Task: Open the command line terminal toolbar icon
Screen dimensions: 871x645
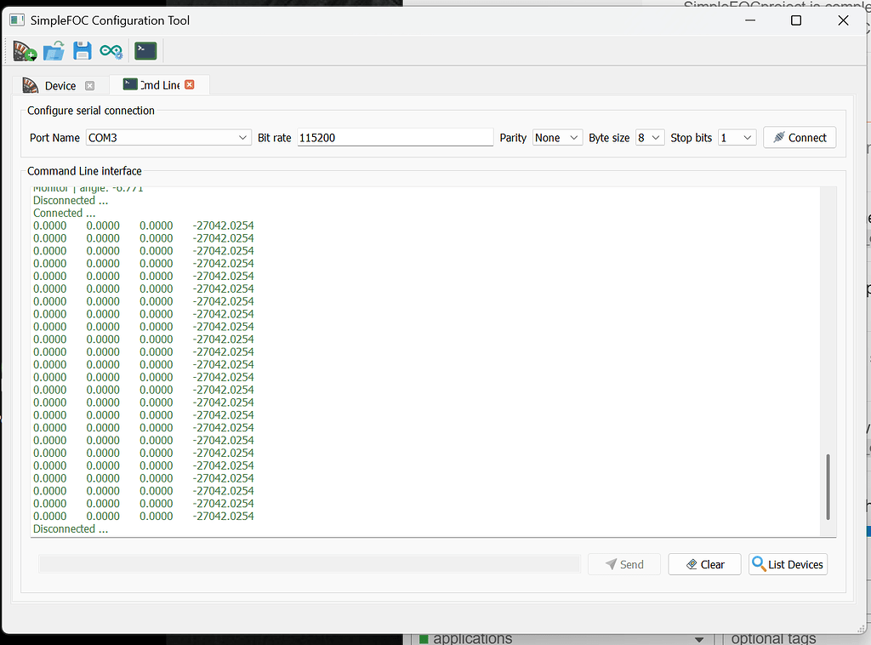Action: 145,51
